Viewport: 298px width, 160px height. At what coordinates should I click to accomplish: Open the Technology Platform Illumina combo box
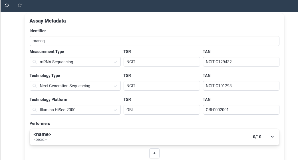(x=75, y=110)
